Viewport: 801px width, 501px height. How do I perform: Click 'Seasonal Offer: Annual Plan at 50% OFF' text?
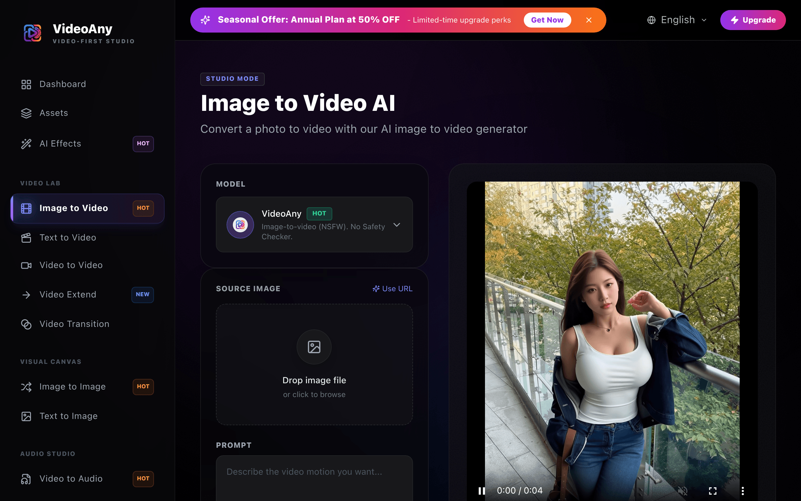(309, 20)
